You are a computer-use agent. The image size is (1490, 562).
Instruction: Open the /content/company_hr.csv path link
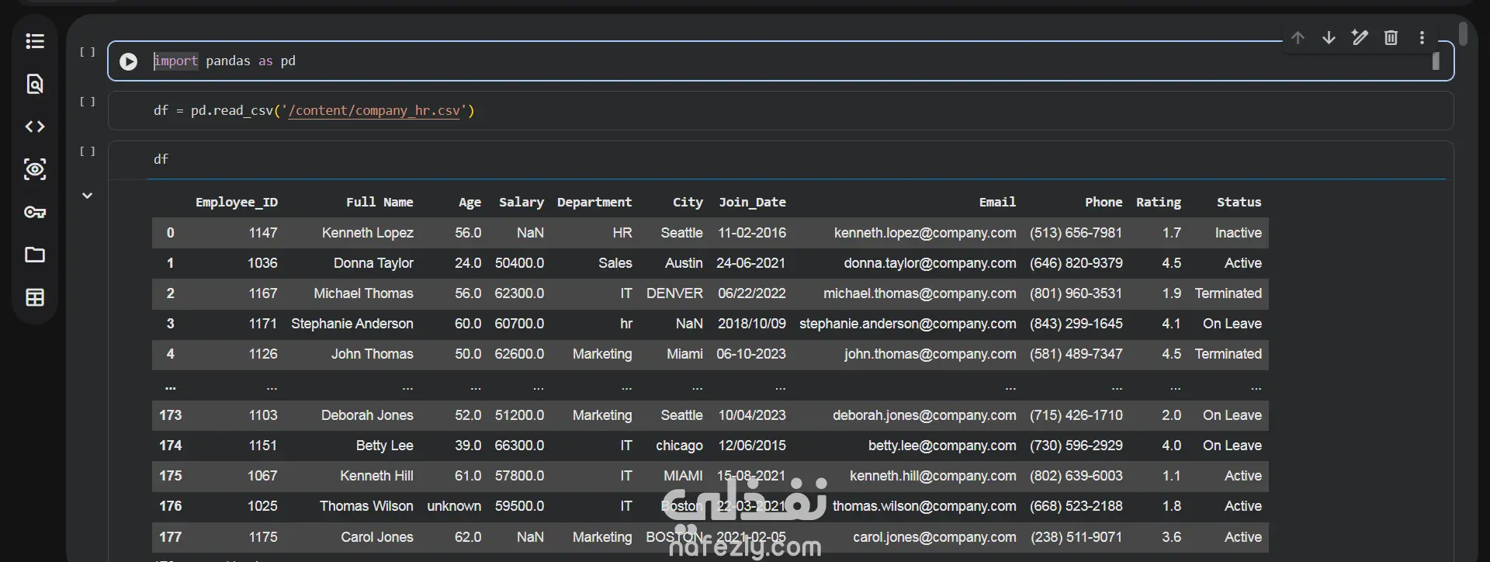374,111
